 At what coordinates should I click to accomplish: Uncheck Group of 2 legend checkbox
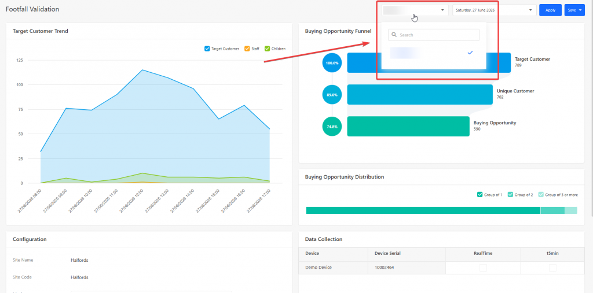coord(510,195)
